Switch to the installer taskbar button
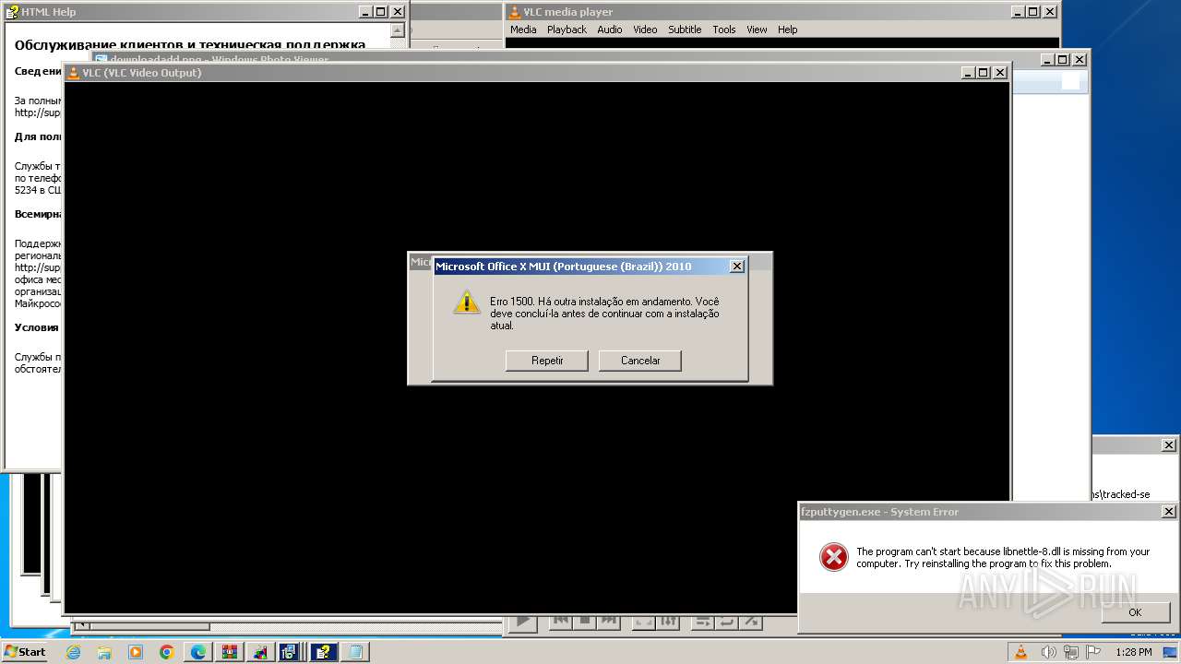 coord(292,652)
